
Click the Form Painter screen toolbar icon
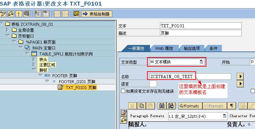27,14
